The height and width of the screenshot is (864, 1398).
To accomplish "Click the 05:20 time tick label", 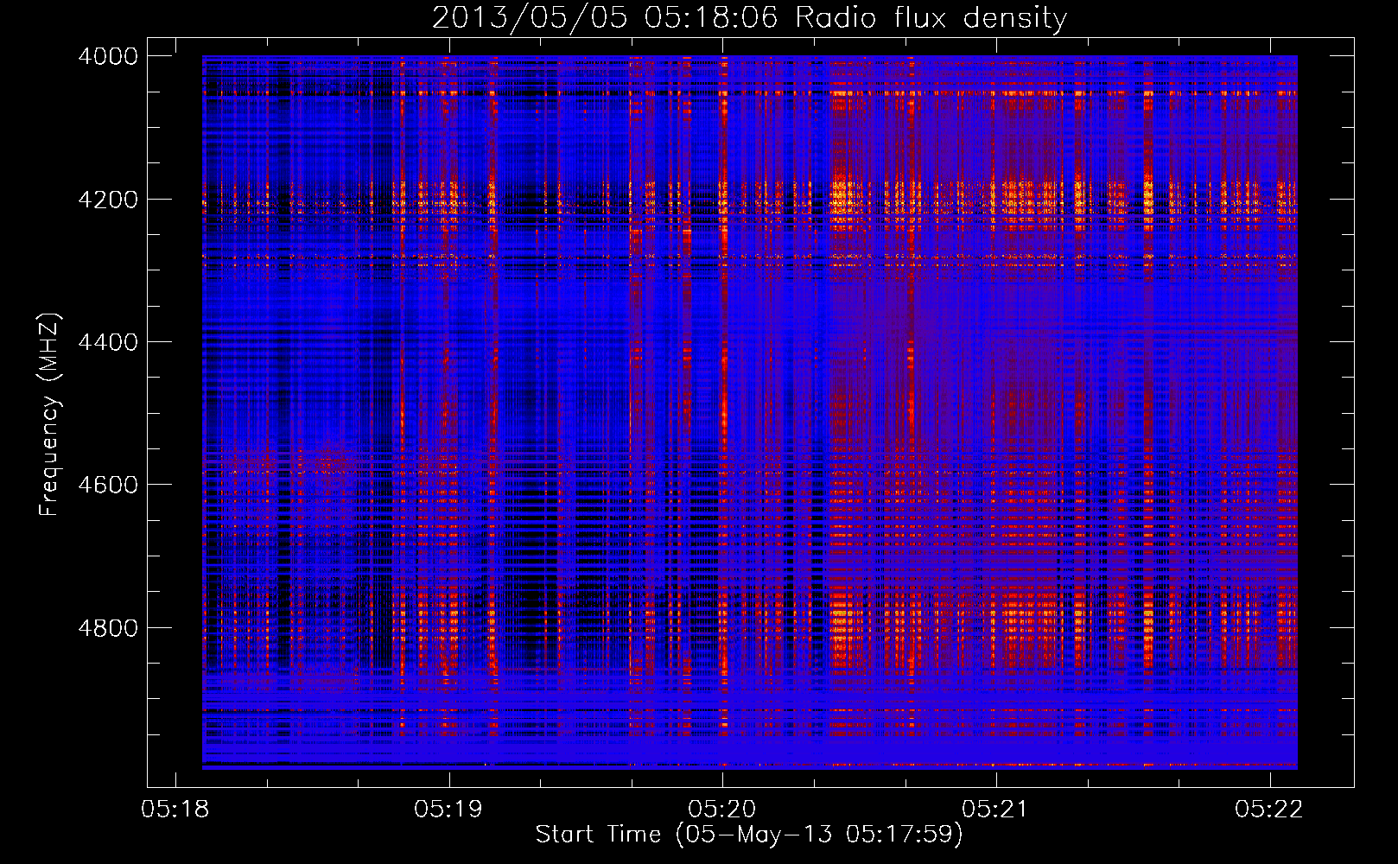I will point(722,810).
